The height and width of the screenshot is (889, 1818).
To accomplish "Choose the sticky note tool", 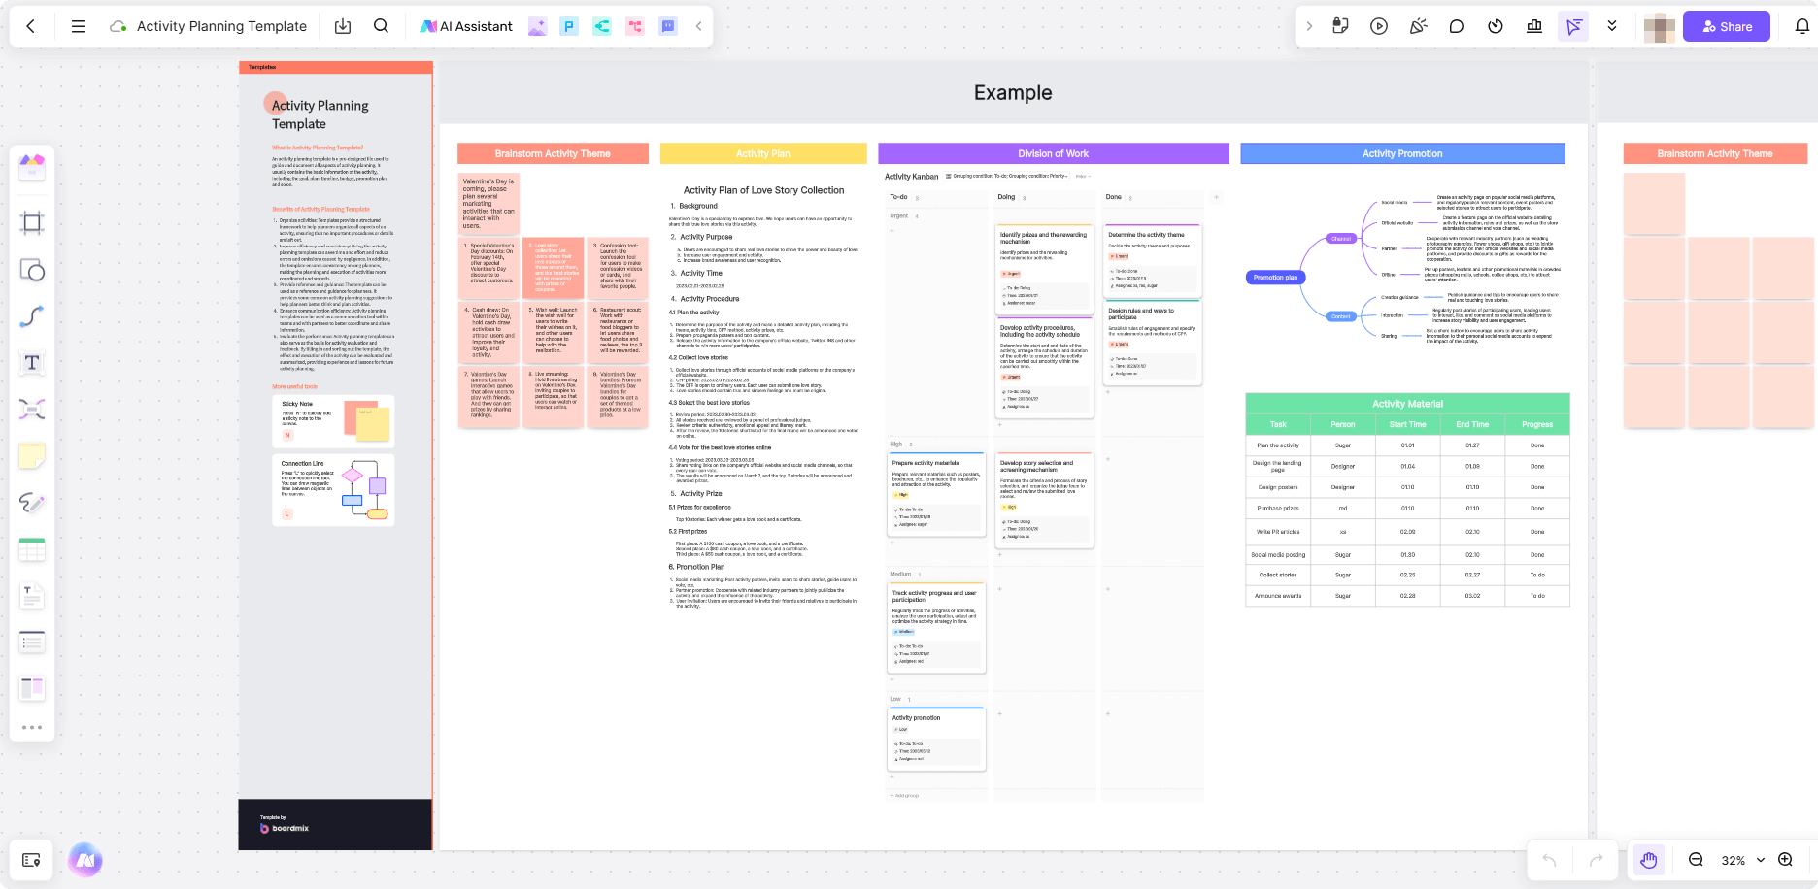I will click(x=32, y=456).
